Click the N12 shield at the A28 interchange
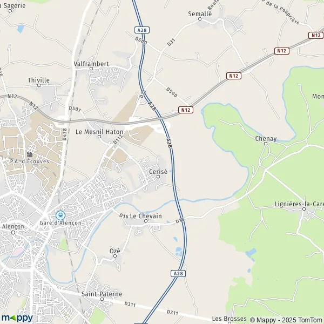Screen dimensions: 324x324 tap(186, 110)
